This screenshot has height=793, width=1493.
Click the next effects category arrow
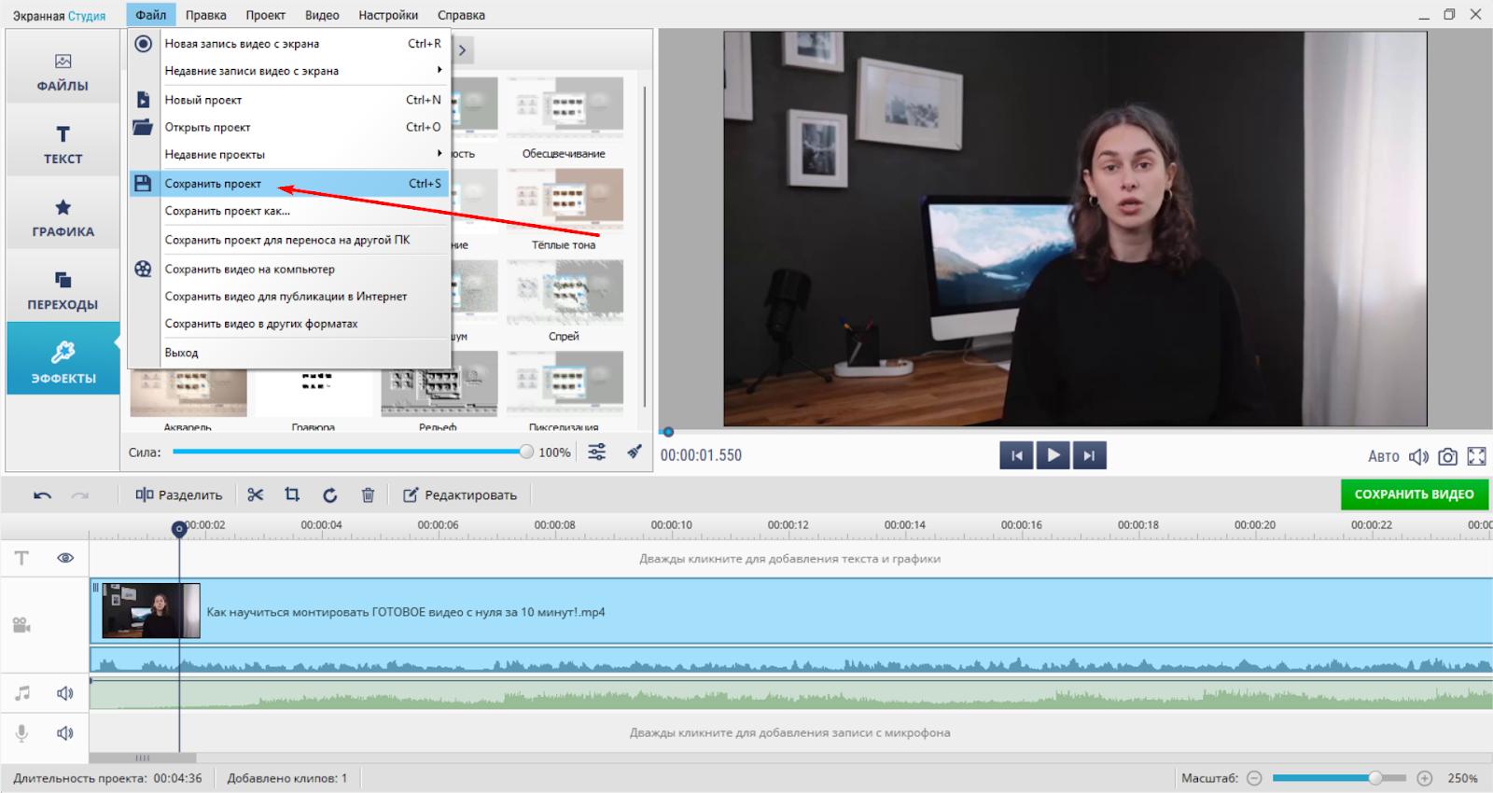(x=462, y=50)
